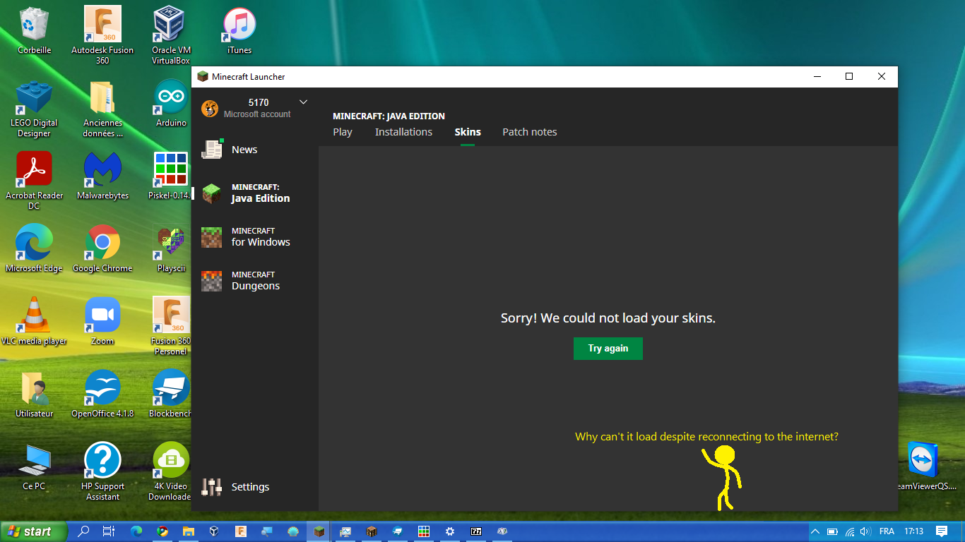Open the Settings gear in taskbar
The width and height of the screenshot is (965, 542).
click(450, 531)
